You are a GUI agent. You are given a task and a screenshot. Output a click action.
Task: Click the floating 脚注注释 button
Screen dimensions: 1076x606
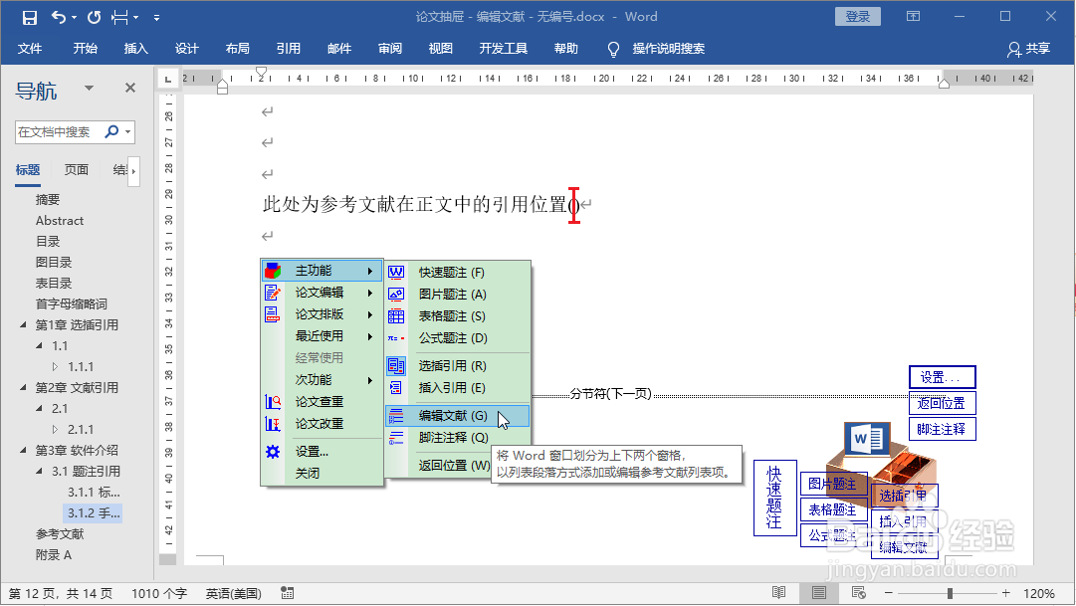tap(943, 429)
